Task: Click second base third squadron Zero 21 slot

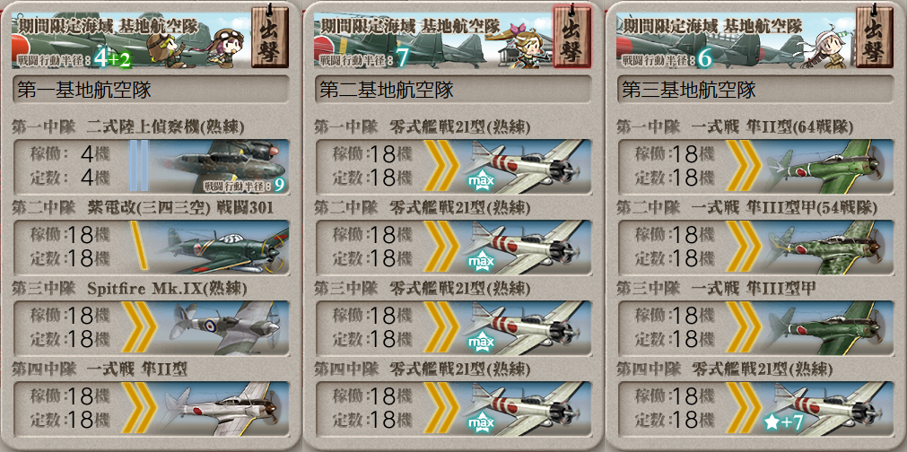Action: pyautogui.click(x=452, y=328)
